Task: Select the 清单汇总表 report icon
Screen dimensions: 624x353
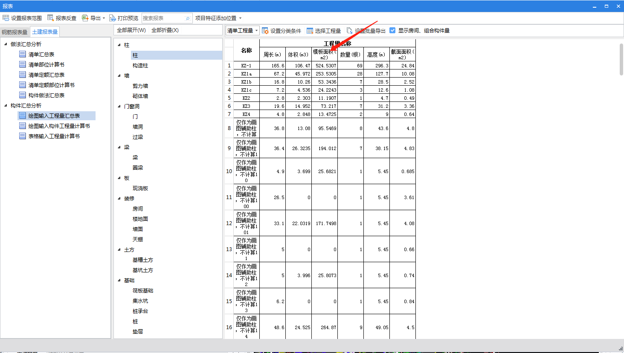Action: click(x=23, y=54)
